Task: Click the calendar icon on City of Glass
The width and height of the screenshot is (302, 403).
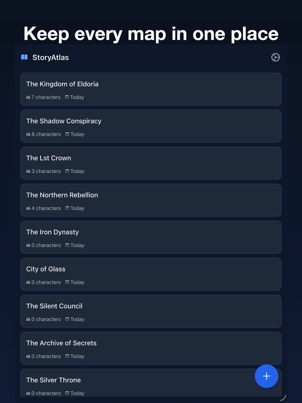Action: (x=67, y=282)
